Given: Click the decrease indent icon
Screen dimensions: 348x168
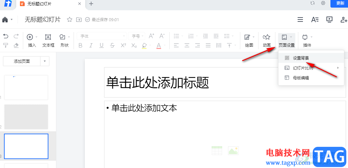Looking at the screenshot, I should coord(205,36).
